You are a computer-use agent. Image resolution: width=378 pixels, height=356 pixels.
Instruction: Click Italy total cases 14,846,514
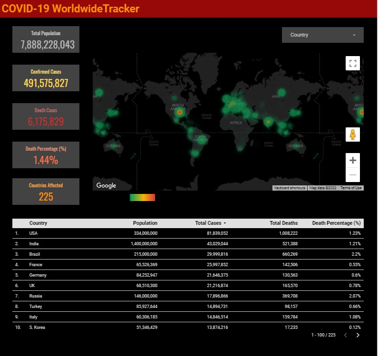[x=217, y=317]
